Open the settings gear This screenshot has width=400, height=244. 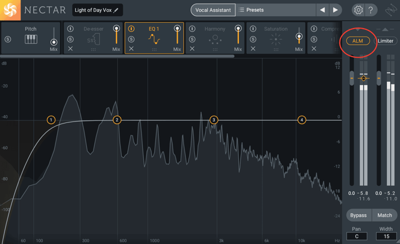[358, 10]
